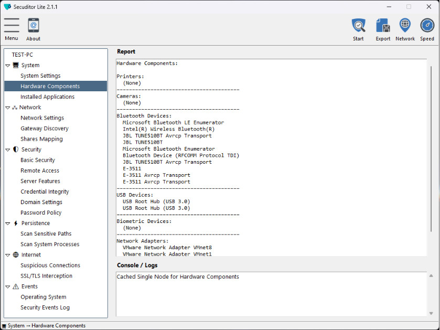Click TEST-PC root node
Viewport: 440px width, 330px height.
(x=23, y=55)
